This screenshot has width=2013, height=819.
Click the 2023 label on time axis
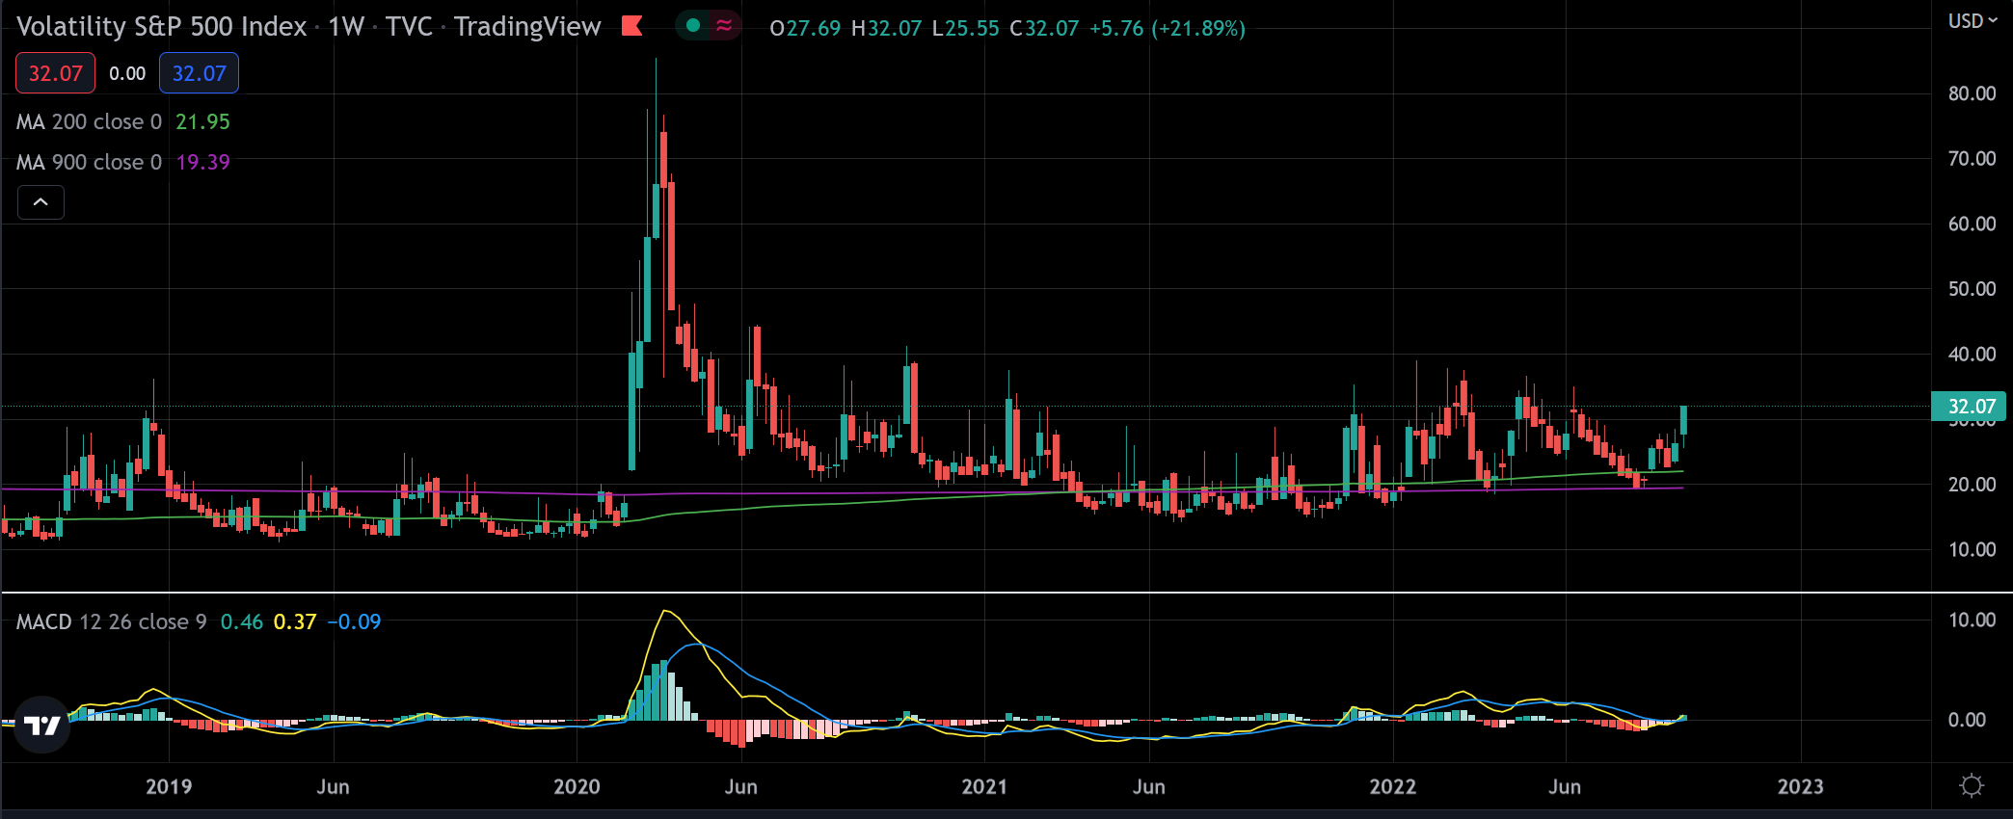pos(1801,787)
